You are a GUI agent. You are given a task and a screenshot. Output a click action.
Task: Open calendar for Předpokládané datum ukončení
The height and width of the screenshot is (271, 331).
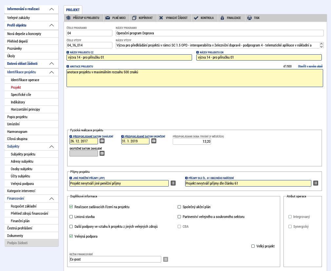point(154,141)
